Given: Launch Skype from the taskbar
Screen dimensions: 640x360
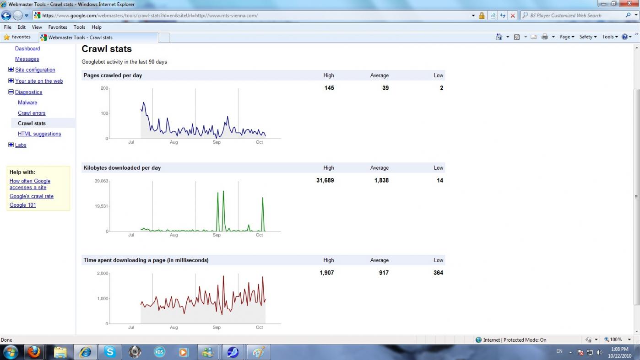Looking at the screenshot, I should [x=110, y=352].
